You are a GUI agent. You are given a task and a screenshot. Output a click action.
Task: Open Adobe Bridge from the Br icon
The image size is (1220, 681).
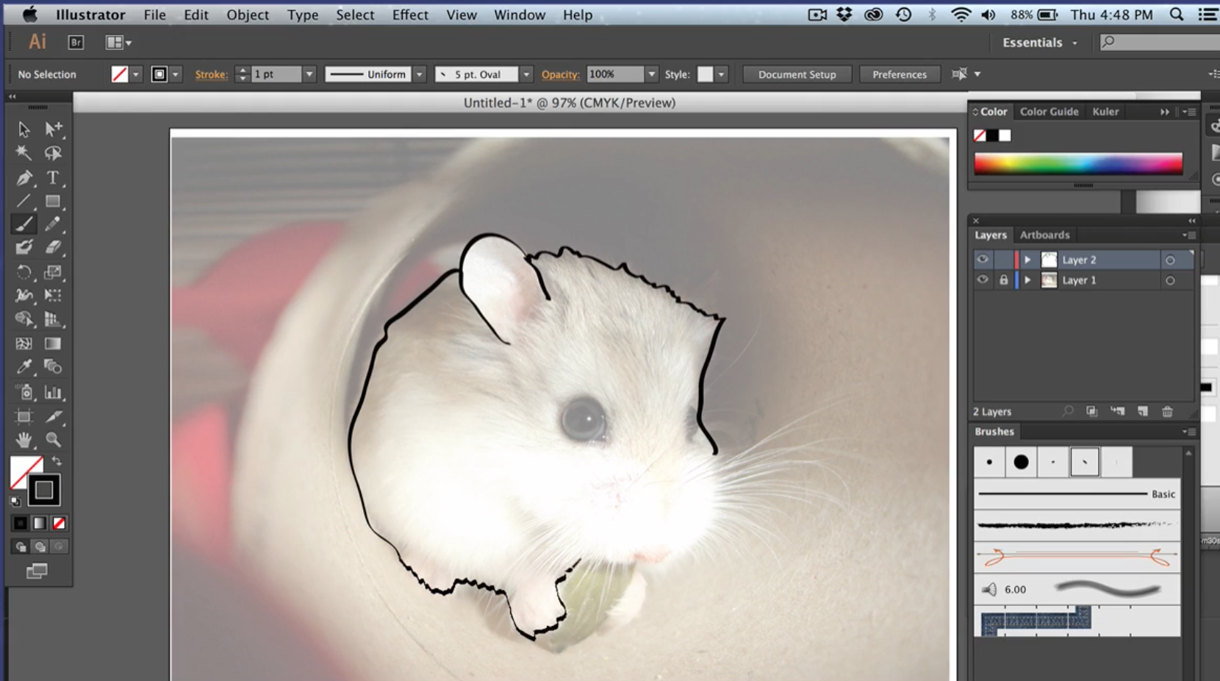(x=76, y=43)
